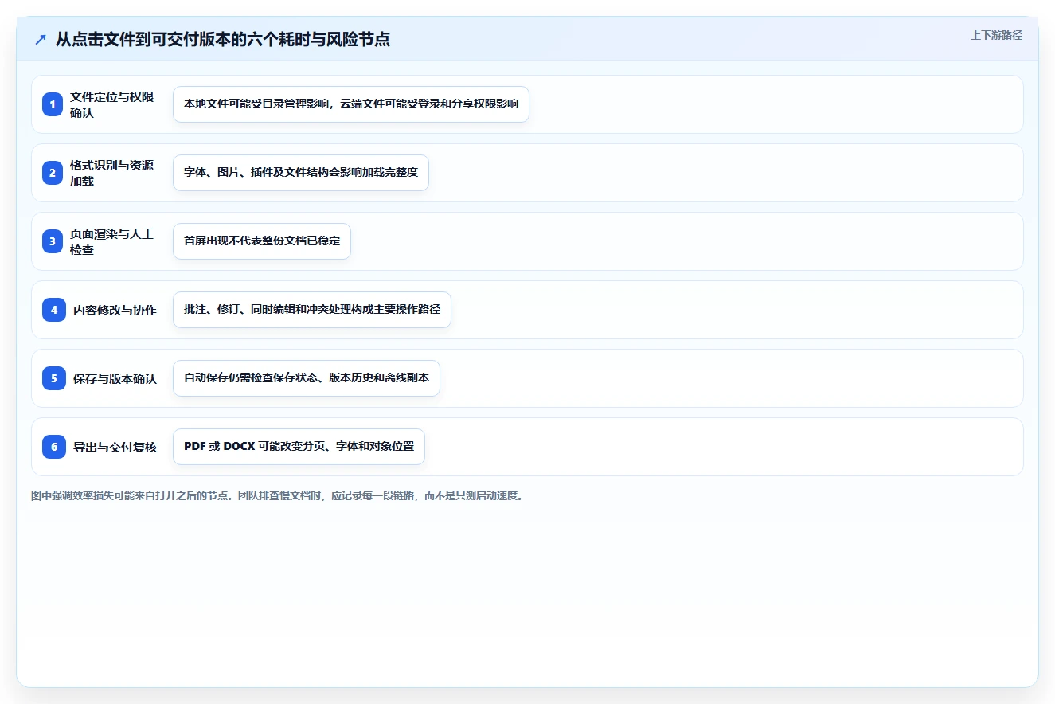Click step number badge 3
Image resolution: width=1055 pixels, height=704 pixels.
tap(53, 241)
